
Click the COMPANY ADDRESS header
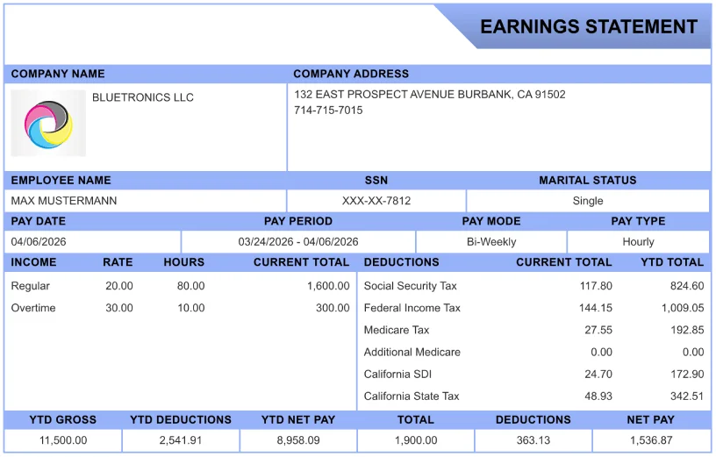pos(351,74)
